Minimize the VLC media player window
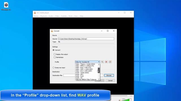This screenshot has width=181, height=101. click(x=119, y=13)
